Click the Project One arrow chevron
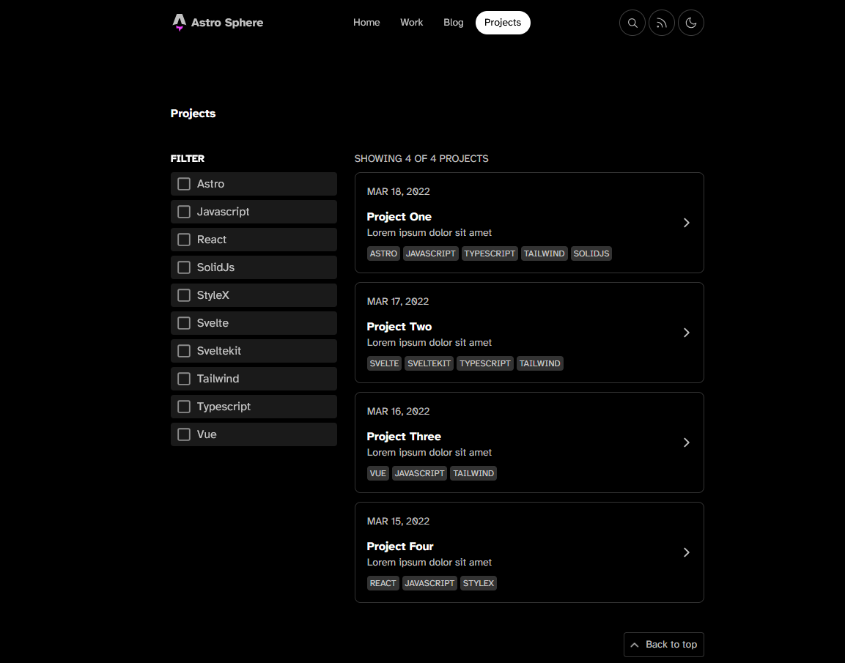Screen dimensions: 845x663 coord(686,223)
